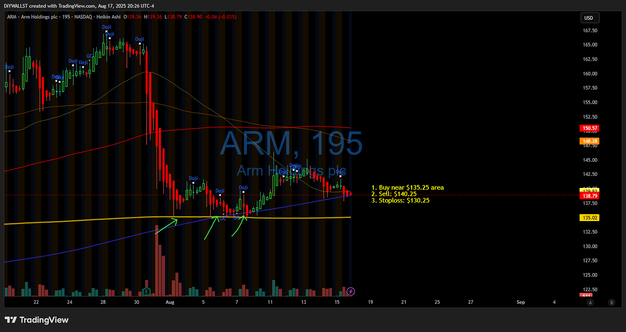Select a "Doji" pattern label above the candles
Screen dimensions: 626x332
coord(193,178)
